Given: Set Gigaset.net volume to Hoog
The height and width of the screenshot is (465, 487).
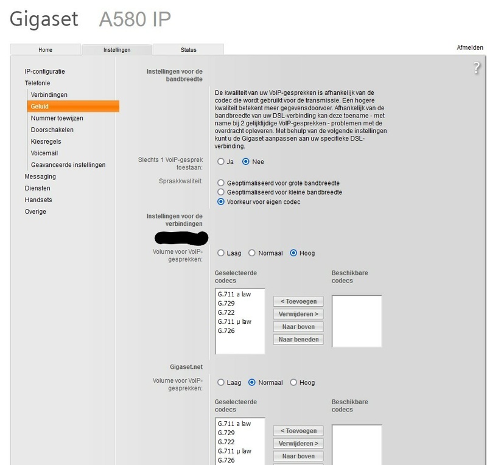Looking at the screenshot, I should point(293,382).
